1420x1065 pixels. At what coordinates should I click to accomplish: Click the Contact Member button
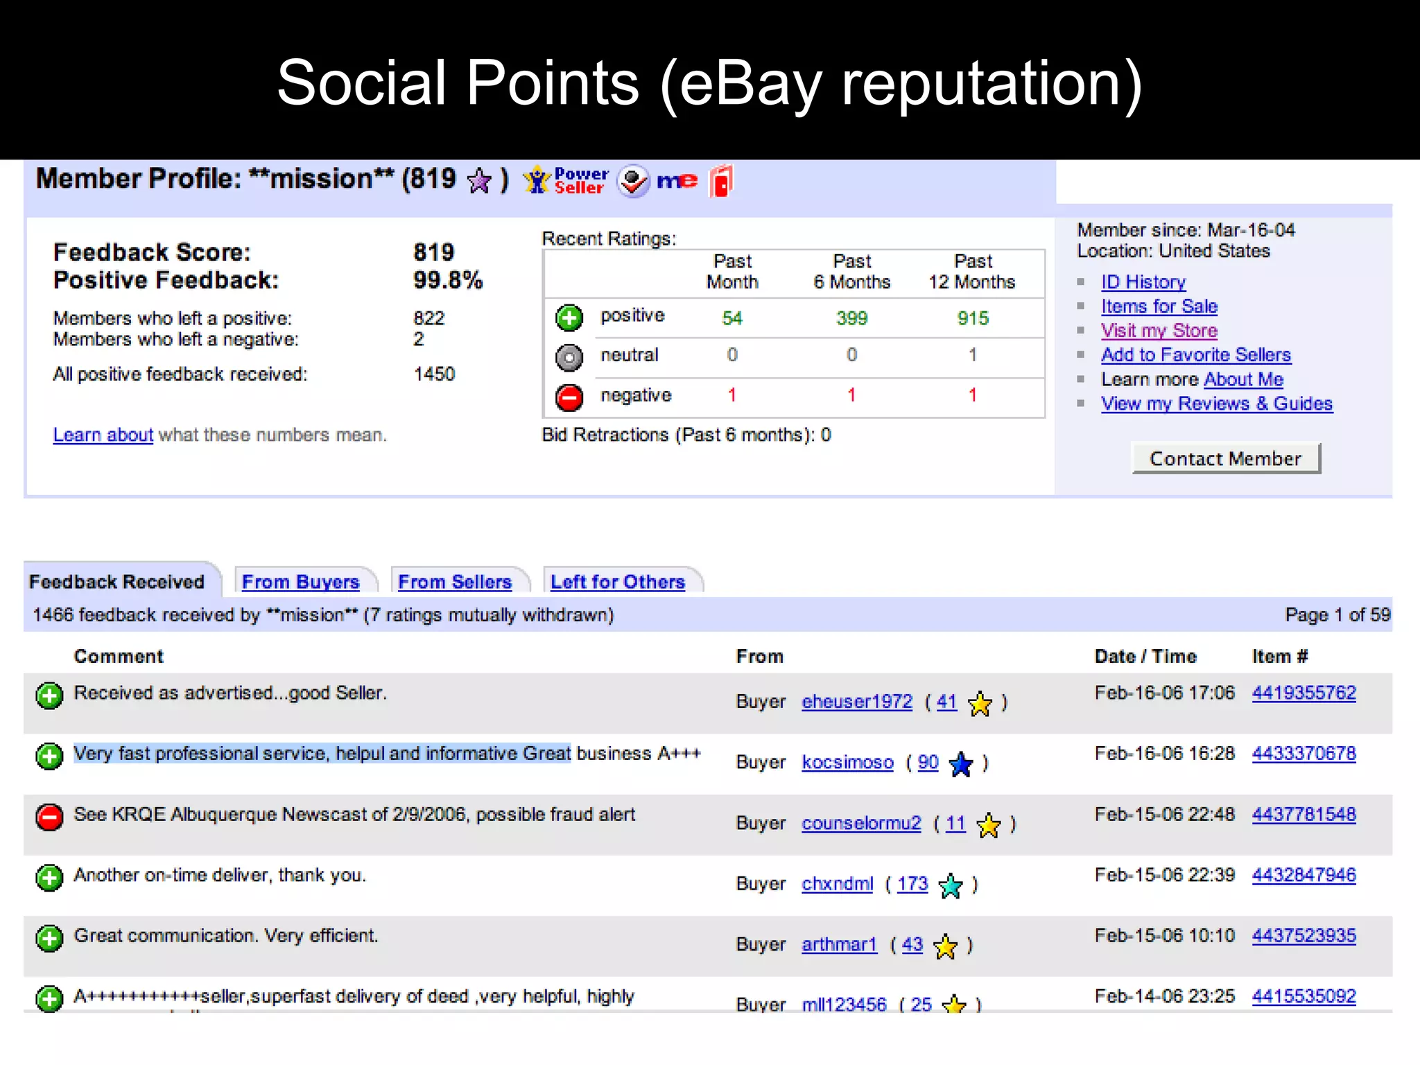(1226, 458)
